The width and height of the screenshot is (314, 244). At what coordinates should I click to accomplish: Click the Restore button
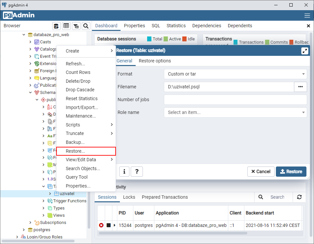tap(291, 171)
